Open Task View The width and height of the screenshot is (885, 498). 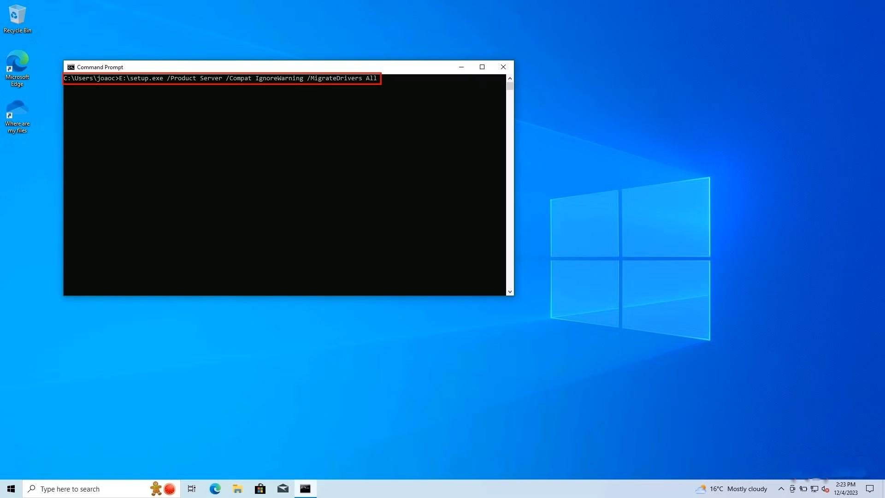point(192,489)
